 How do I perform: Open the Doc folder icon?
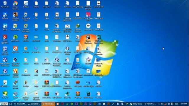point(36,16)
